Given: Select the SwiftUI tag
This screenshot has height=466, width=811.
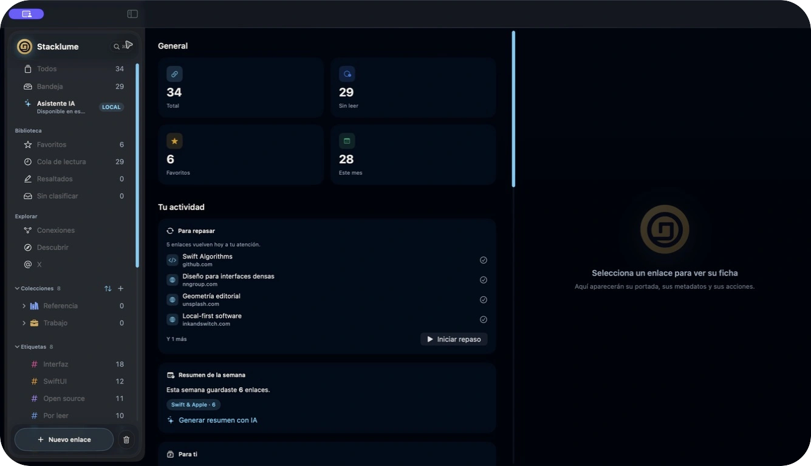Looking at the screenshot, I should [x=74, y=382].
